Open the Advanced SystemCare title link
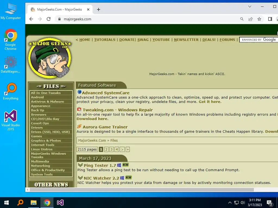The image size is (278, 208). 106,93
